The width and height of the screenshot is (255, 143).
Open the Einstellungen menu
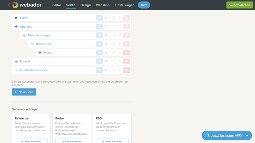pyautogui.click(x=124, y=5)
